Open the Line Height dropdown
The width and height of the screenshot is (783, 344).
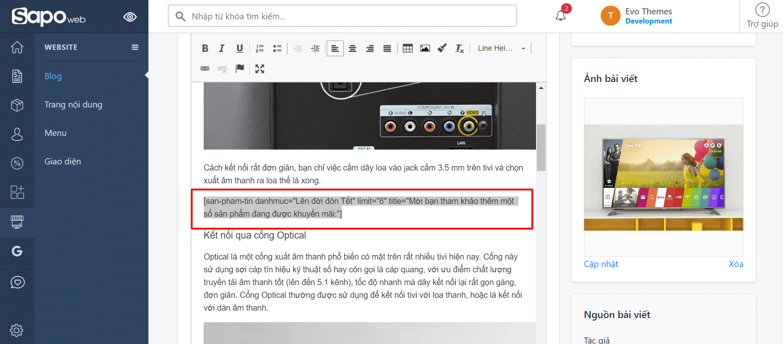tap(501, 48)
